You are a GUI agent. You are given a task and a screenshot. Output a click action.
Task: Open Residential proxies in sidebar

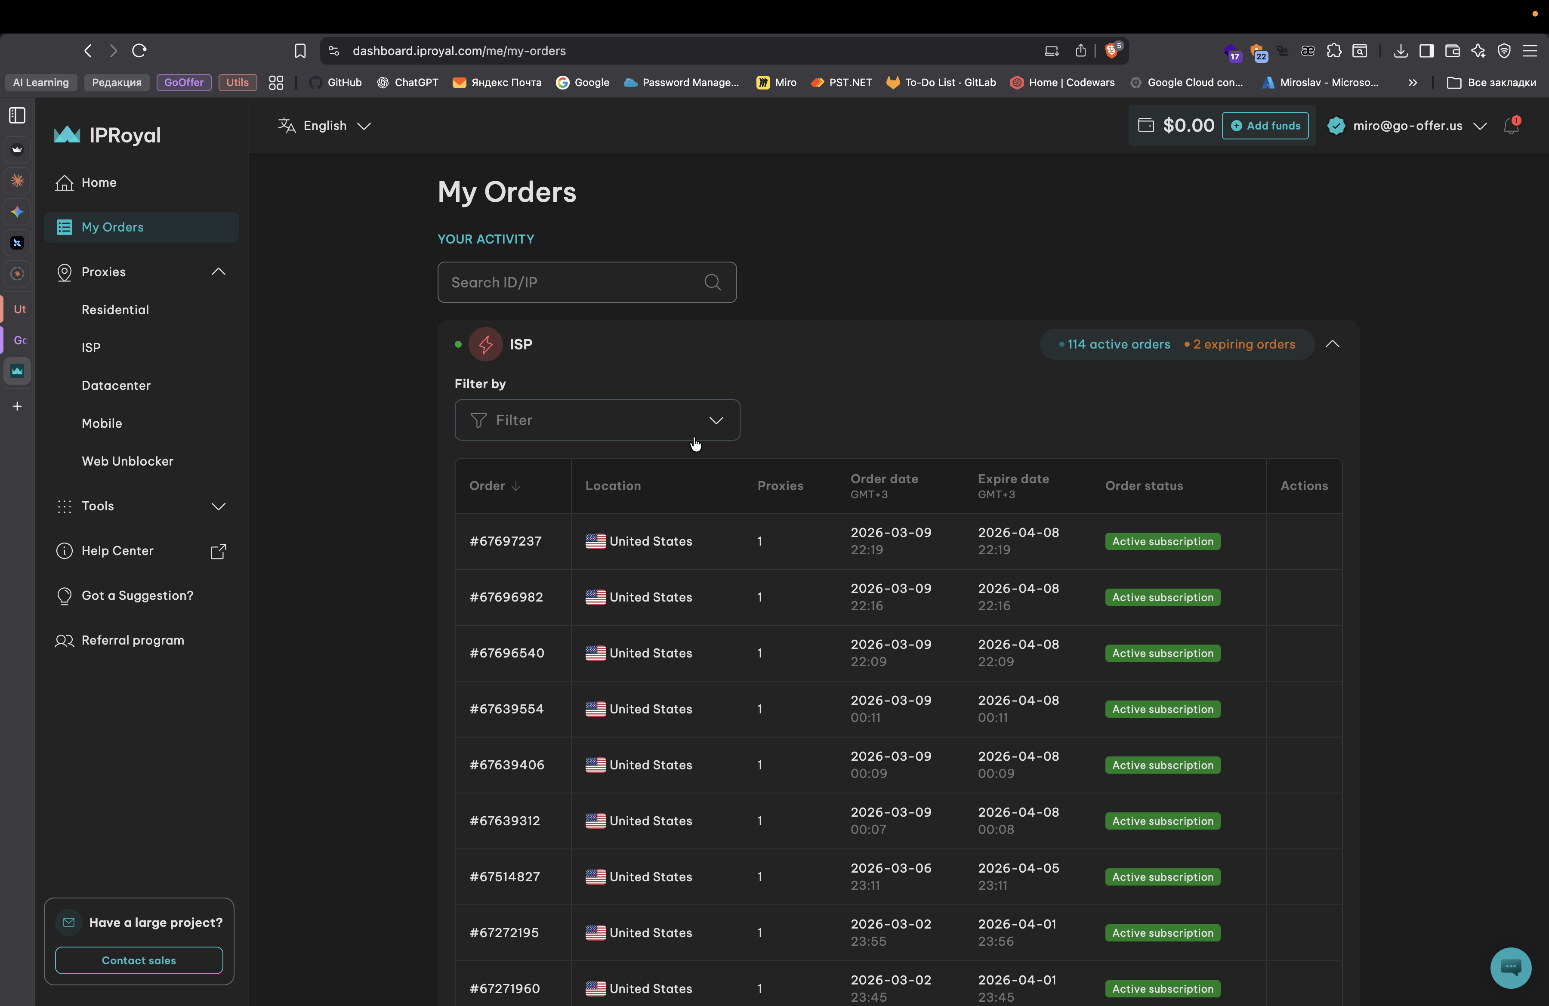pyautogui.click(x=115, y=310)
